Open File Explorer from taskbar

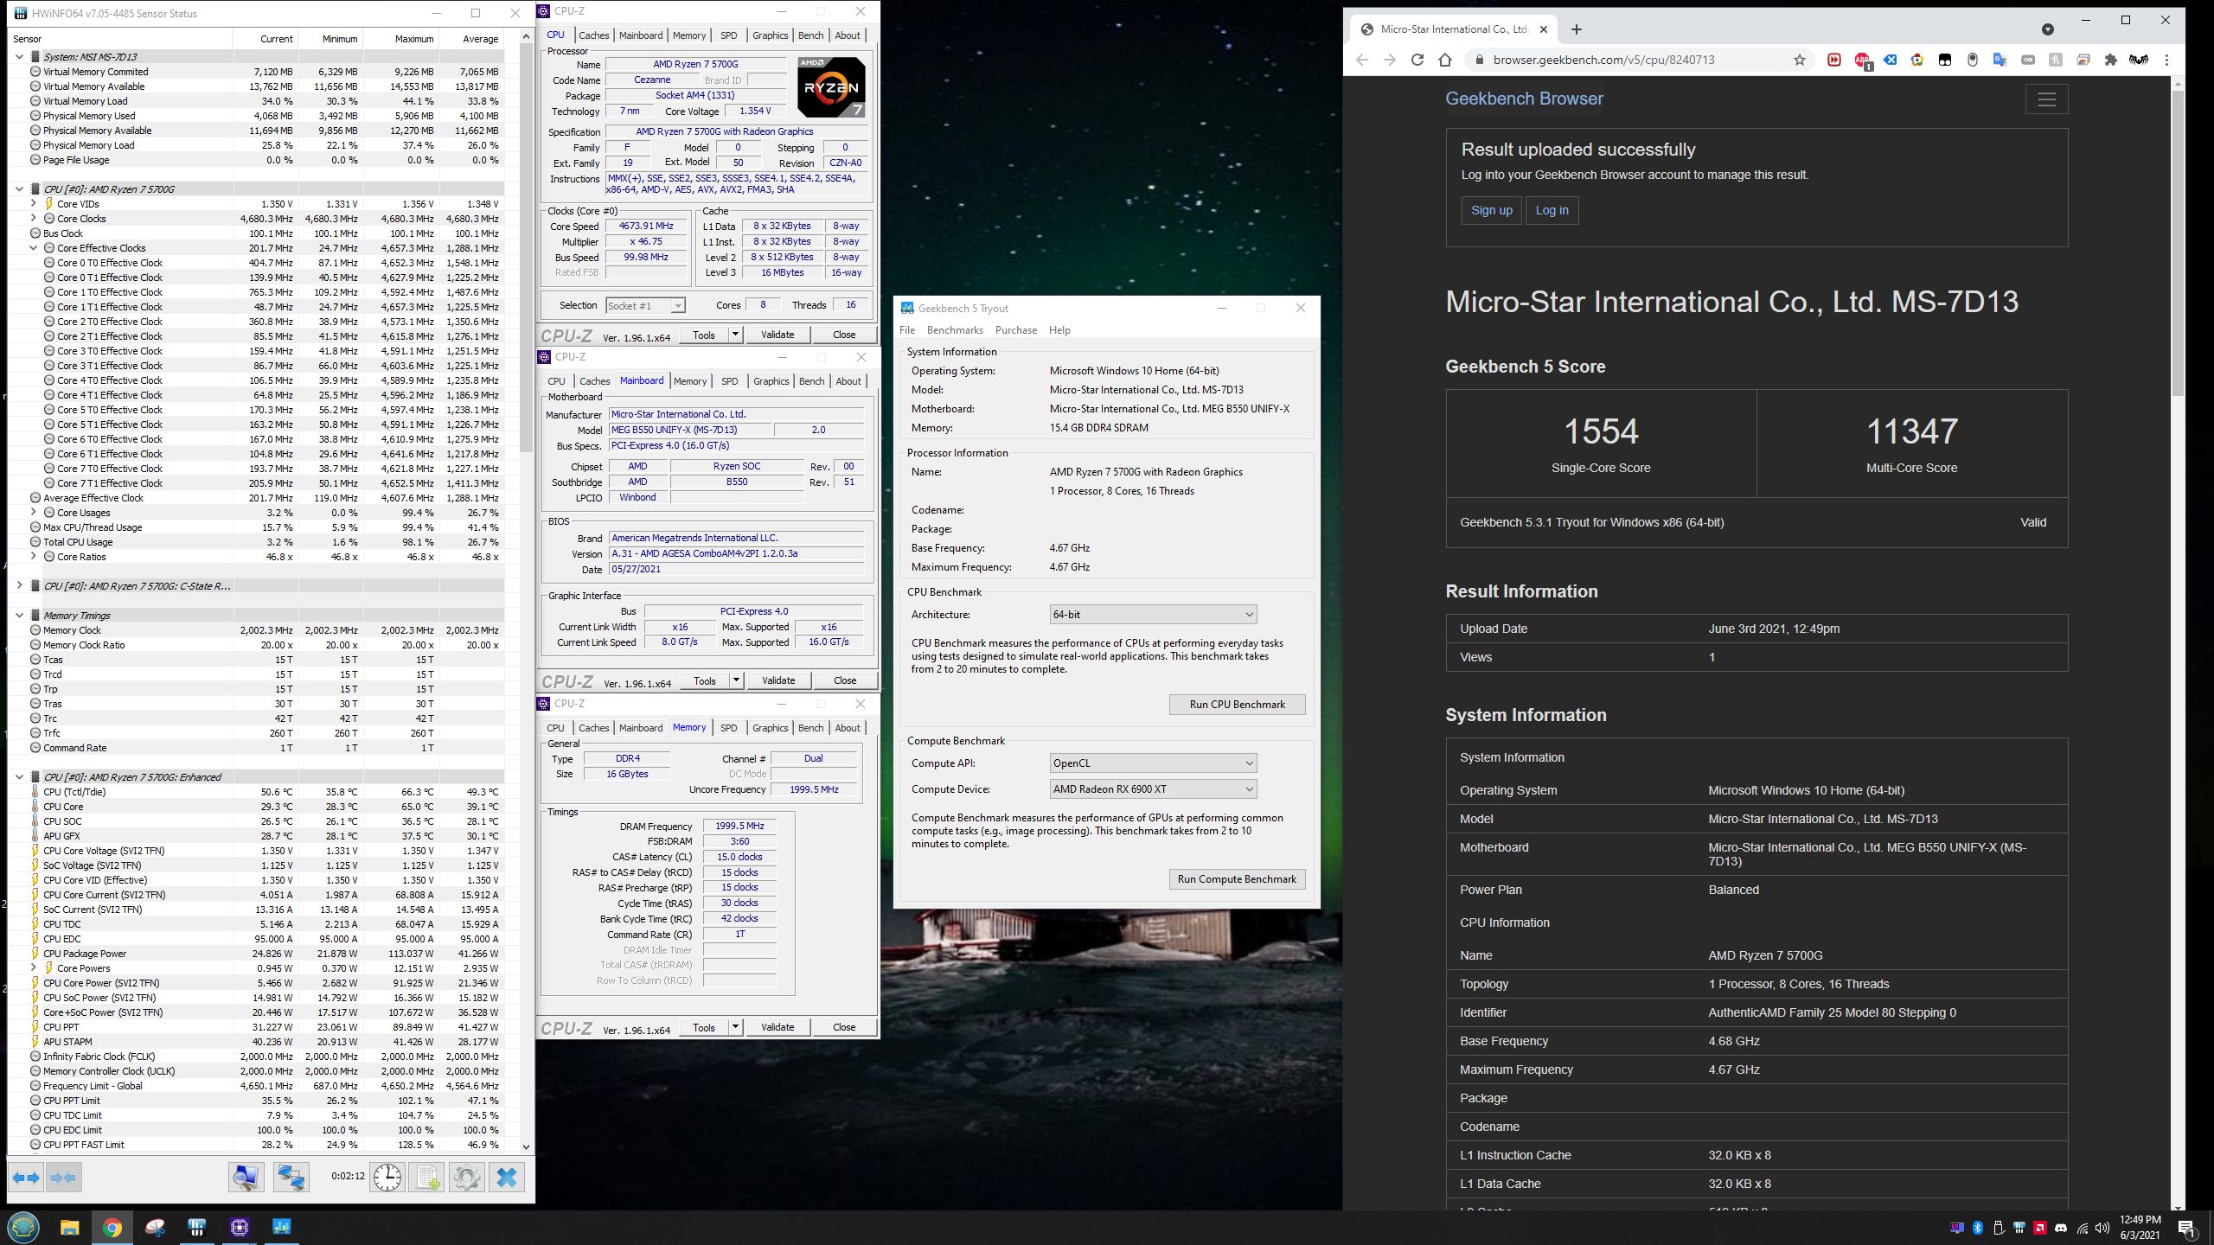pos(69,1227)
